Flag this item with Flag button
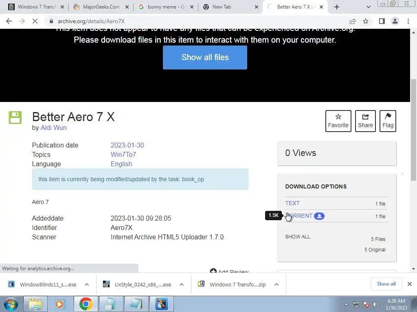The width and height of the screenshot is (417, 312). coord(388,121)
